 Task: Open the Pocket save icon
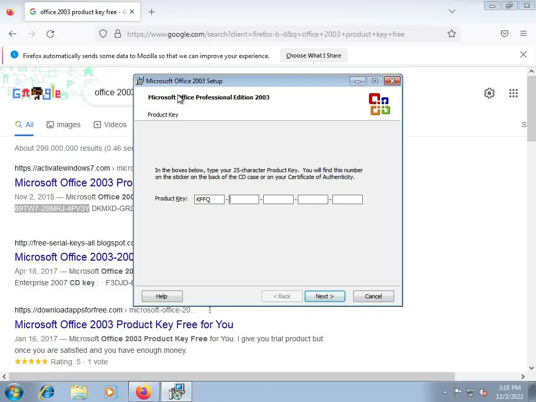pyautogui.click(x=505, y=33)
